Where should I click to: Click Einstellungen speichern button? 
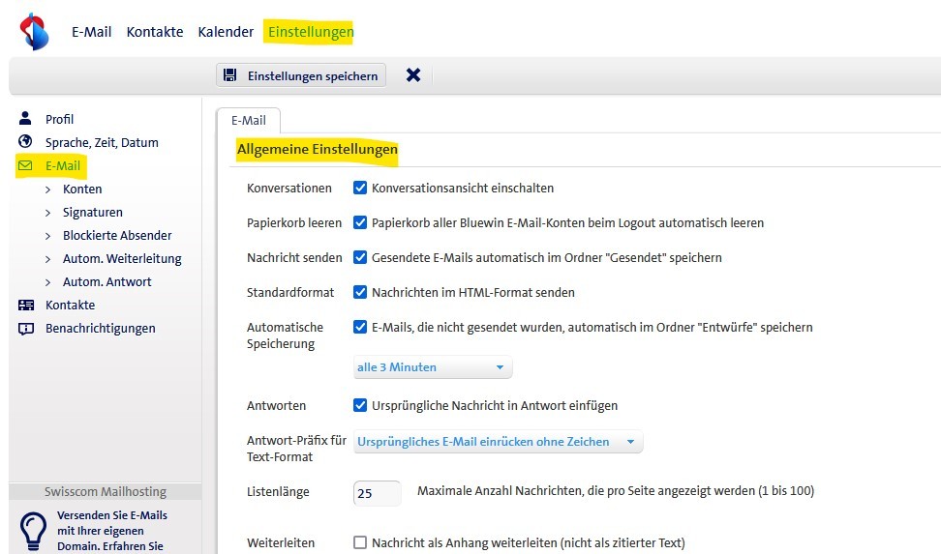(301, 75)
